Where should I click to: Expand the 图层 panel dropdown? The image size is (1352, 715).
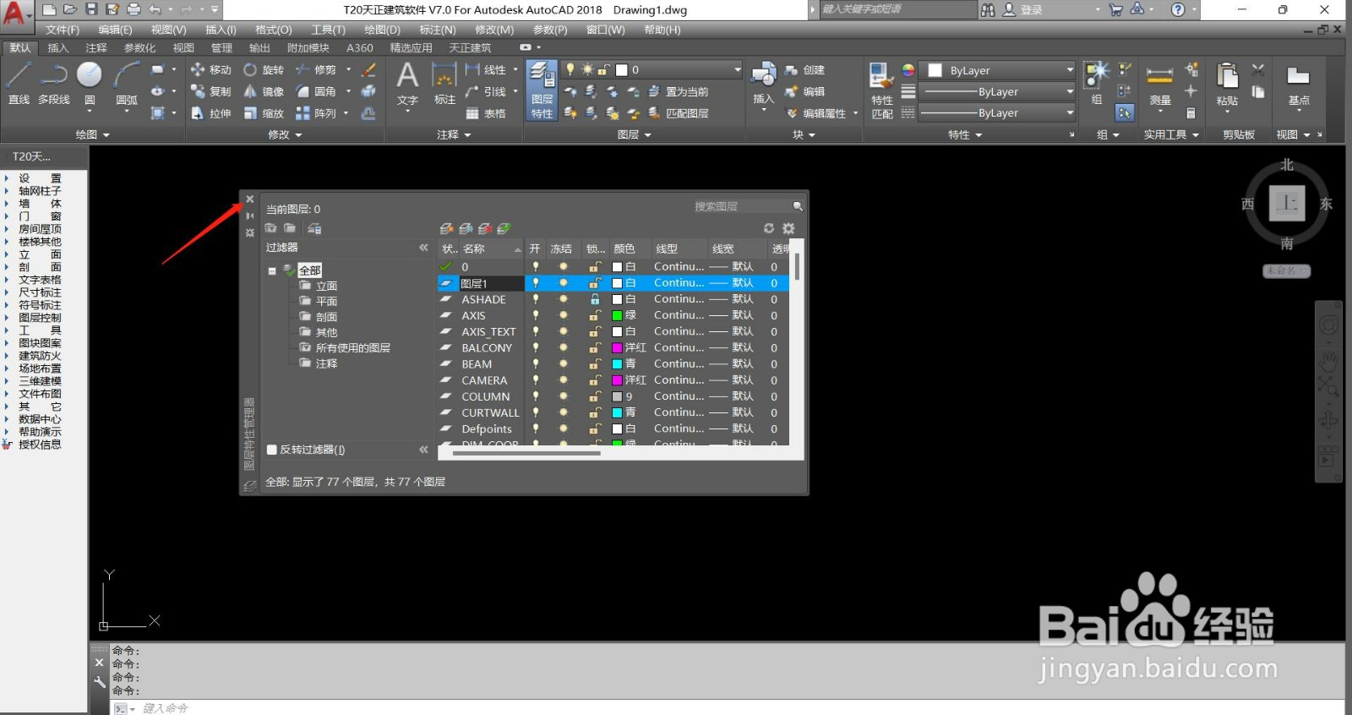pos(635,134)
